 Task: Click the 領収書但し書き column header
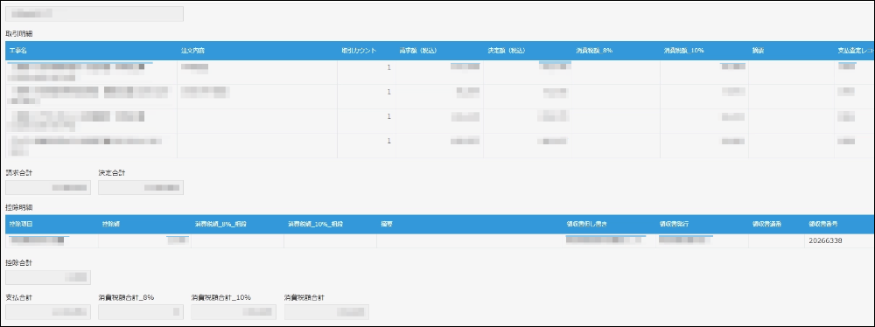pyautogui.click(x=609, y=224)
